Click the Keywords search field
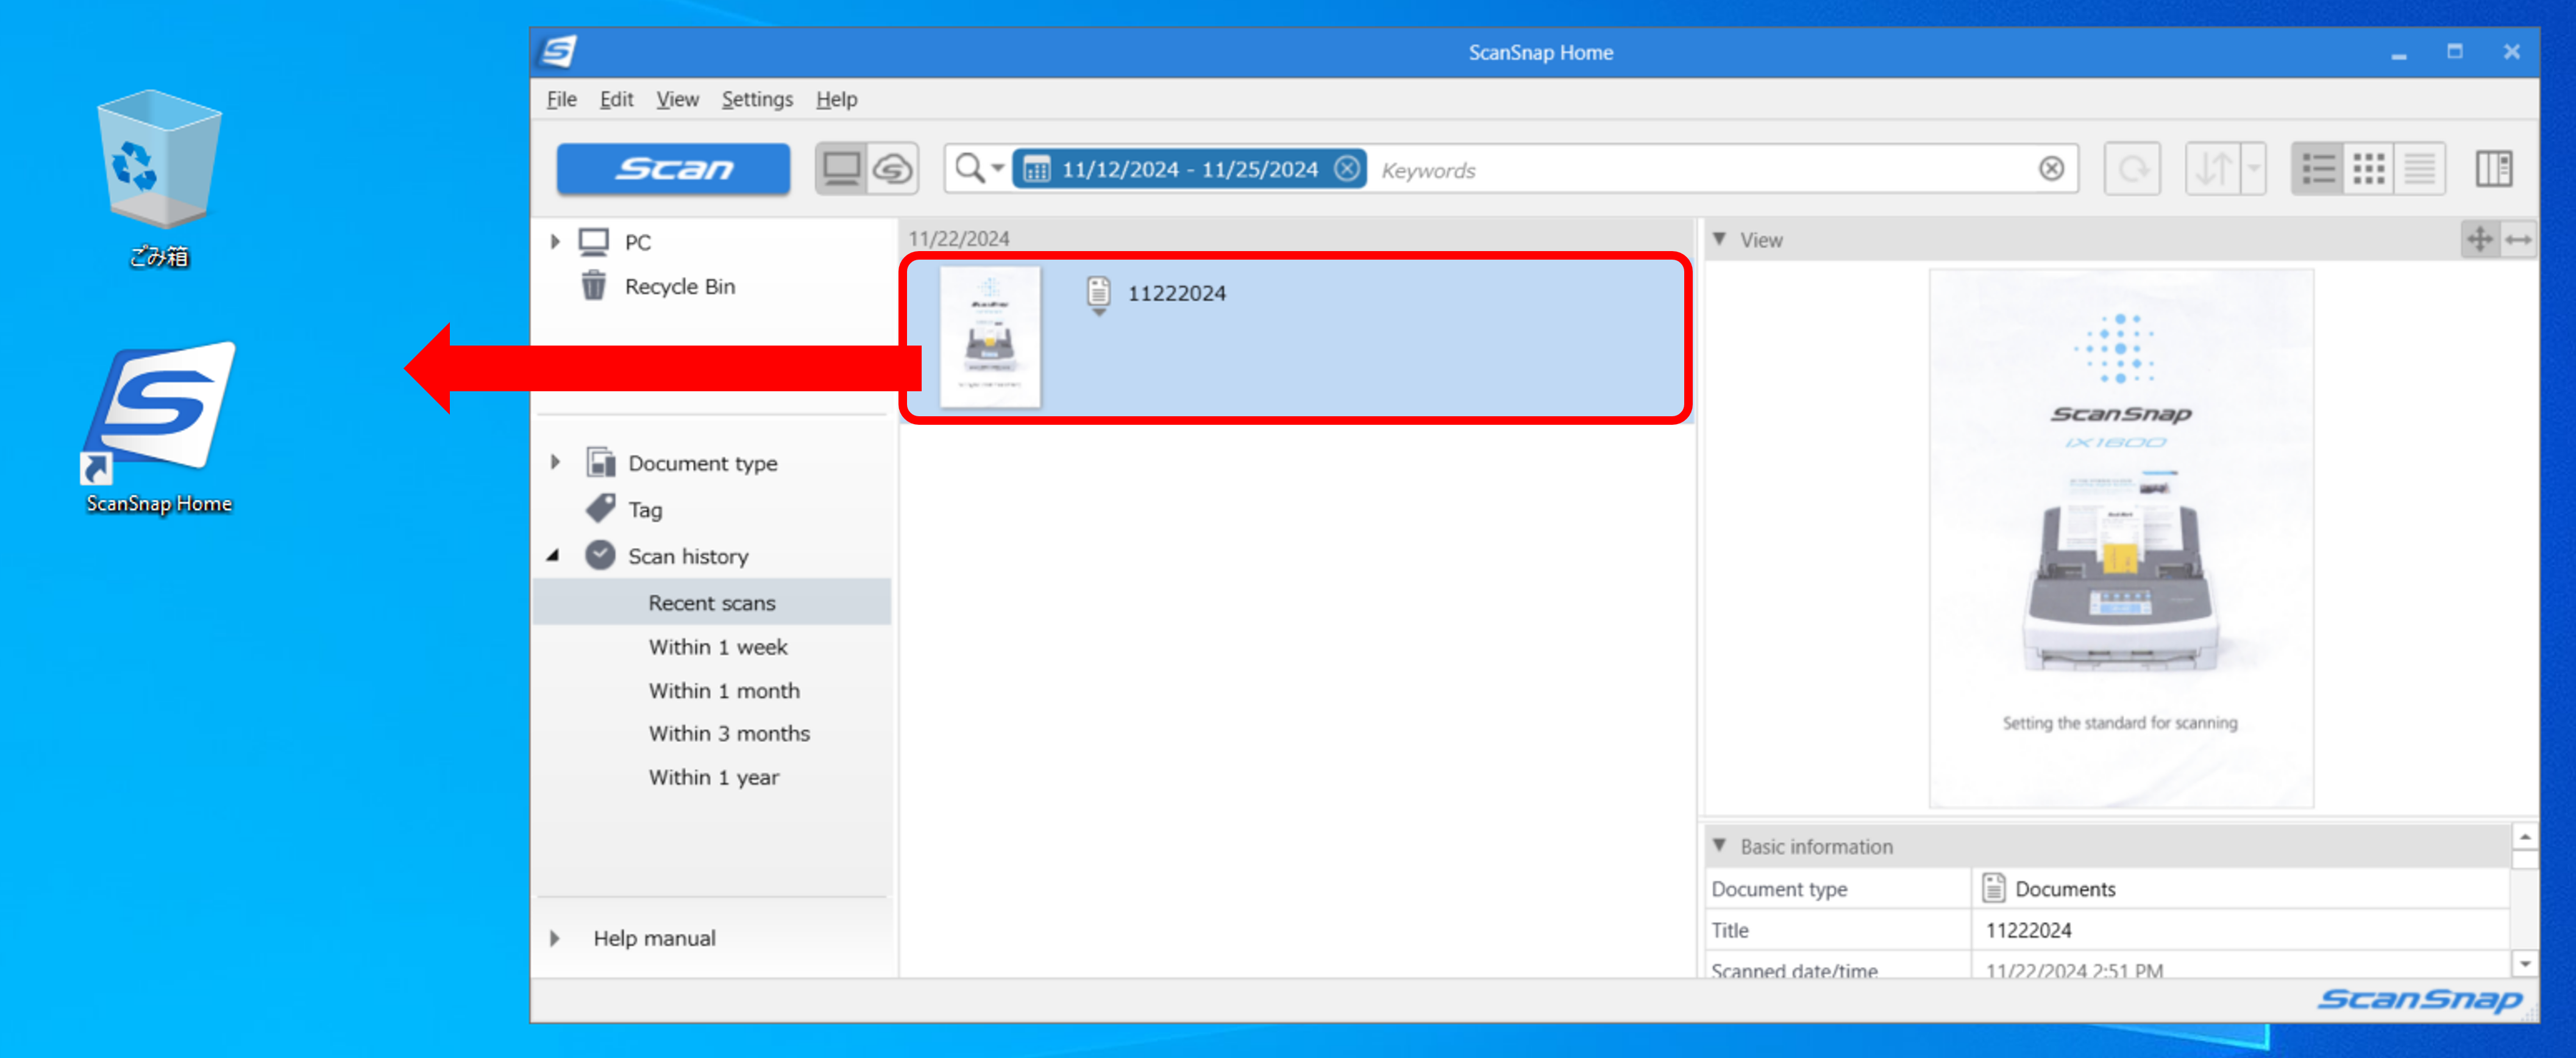Image resolution: width=2576 pixels, height=1058 pixels. 1700,170
